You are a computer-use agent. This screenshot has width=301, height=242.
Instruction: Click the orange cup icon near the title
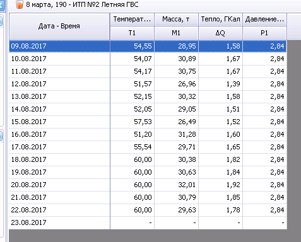(20, 4)
